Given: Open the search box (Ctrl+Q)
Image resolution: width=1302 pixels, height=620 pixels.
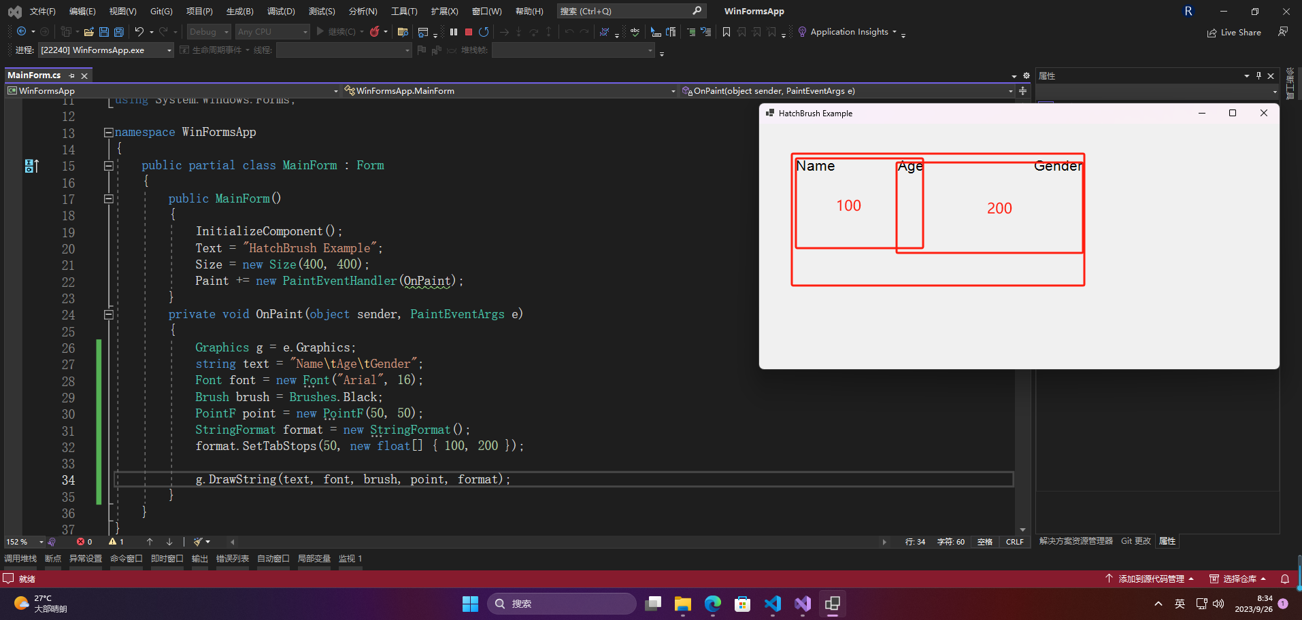Looking at the screenshot, I should click(x=631, y=11).
